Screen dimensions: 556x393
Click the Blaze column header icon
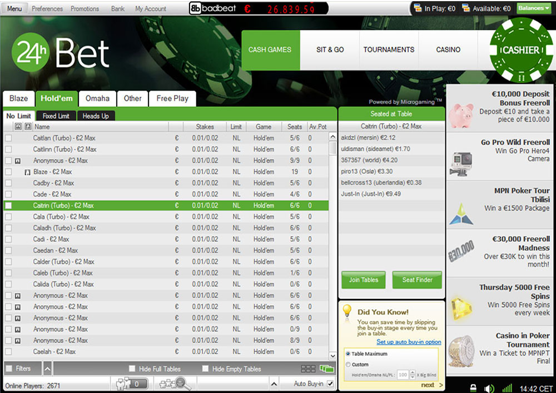[x=28, y=127]
